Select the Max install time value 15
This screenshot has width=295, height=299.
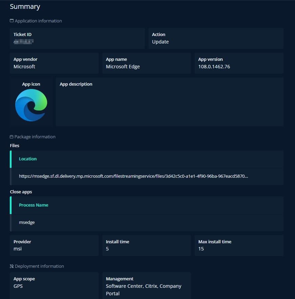click(x=201, y=249)
